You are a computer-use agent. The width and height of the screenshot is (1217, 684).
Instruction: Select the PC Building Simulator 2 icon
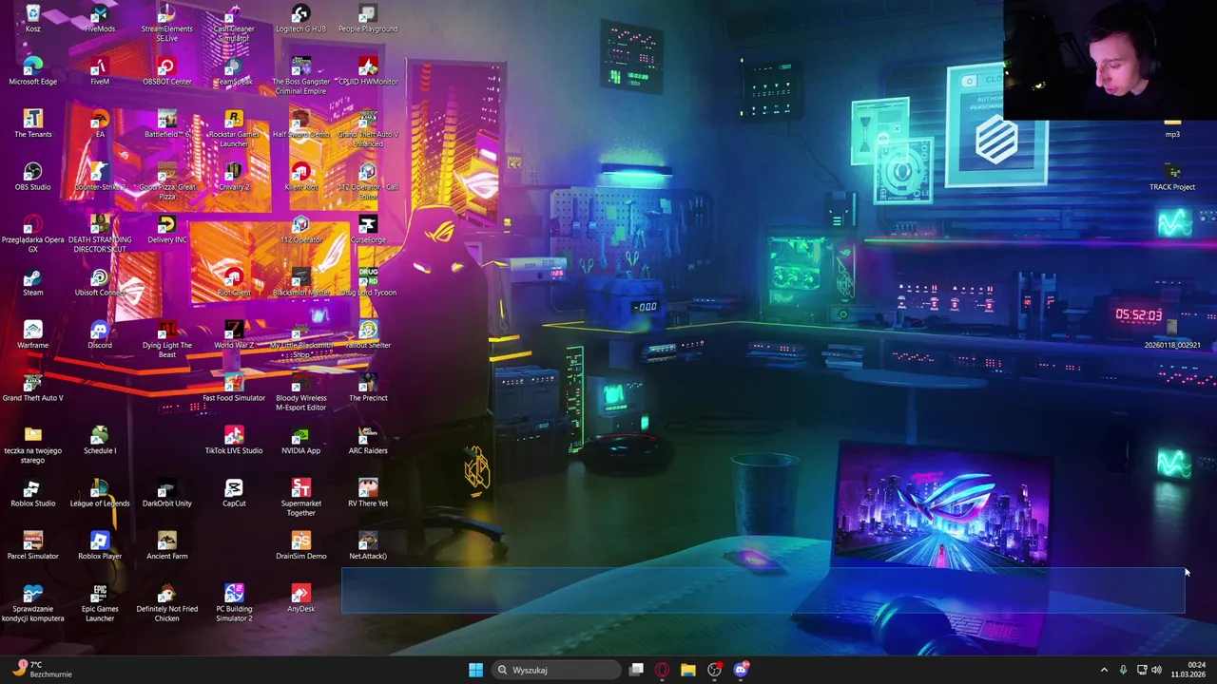[x=234, y=603]
